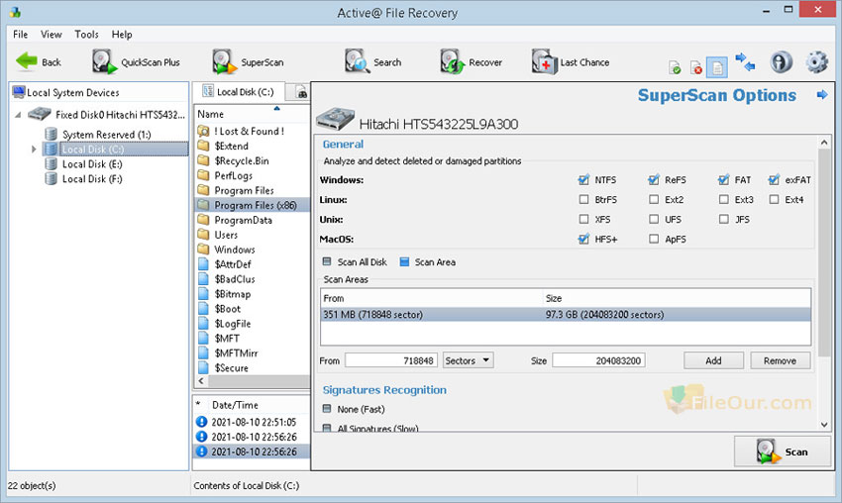842x503 pixels.
Task: Uncheck the HFS+ checkbox
Action: pyautogui.click(x=583, y=239)
